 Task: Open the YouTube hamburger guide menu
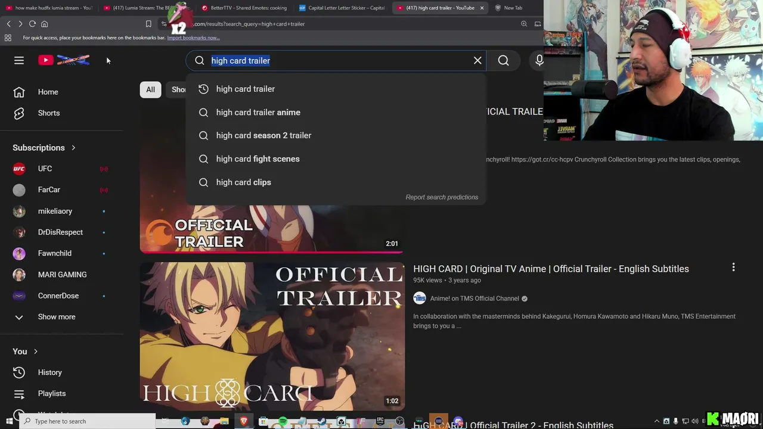[x=19, y=60]
